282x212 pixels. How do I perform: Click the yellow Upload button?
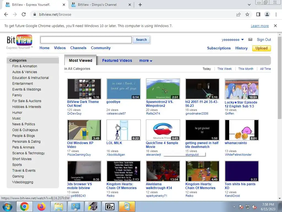coord(262,48)
